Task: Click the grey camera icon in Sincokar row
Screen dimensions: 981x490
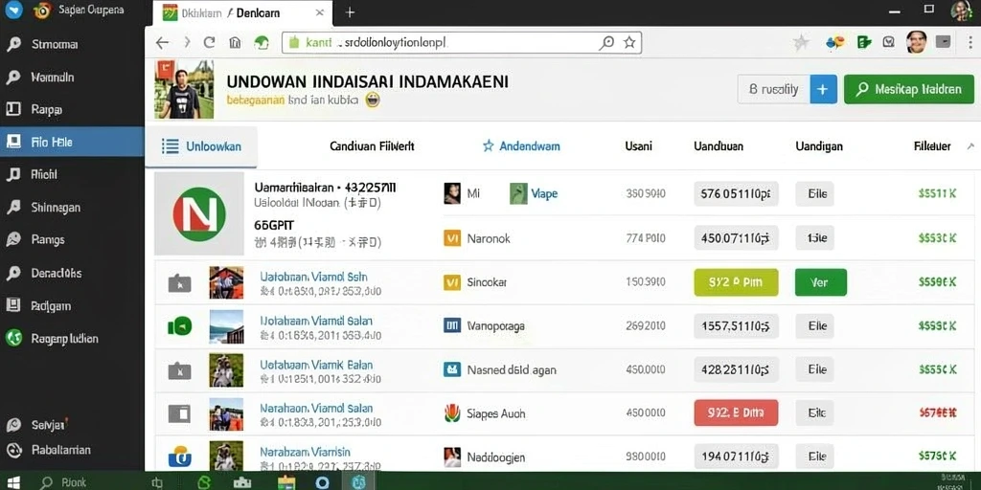Action: click(x=179, y=283)
